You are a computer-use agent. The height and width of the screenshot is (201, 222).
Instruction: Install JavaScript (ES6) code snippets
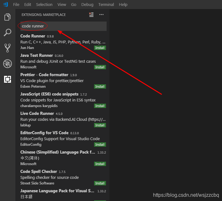(x=100, y=106)
